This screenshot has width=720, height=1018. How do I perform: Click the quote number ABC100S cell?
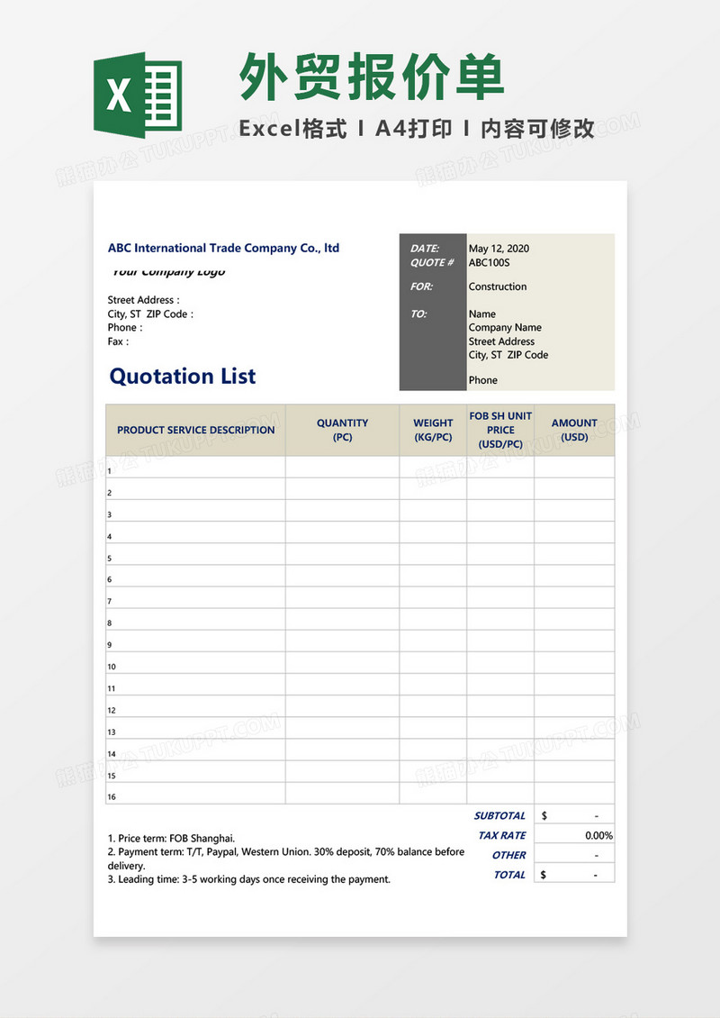[489, 263]
